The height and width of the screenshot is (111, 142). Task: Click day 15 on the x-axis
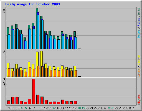(67, 108)
